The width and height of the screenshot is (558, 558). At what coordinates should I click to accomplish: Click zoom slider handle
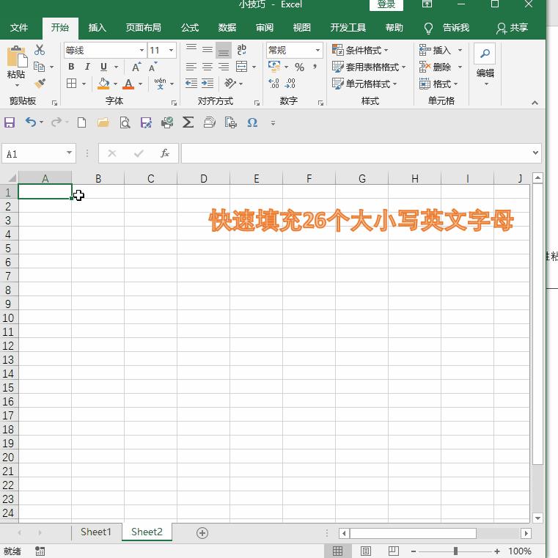(x=455, y=551)
